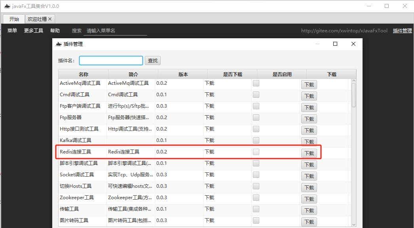Image resolution: width=414 pixels, height=228 pixels.
Task: Click the 插件名 input field
Action: [111, 60]
